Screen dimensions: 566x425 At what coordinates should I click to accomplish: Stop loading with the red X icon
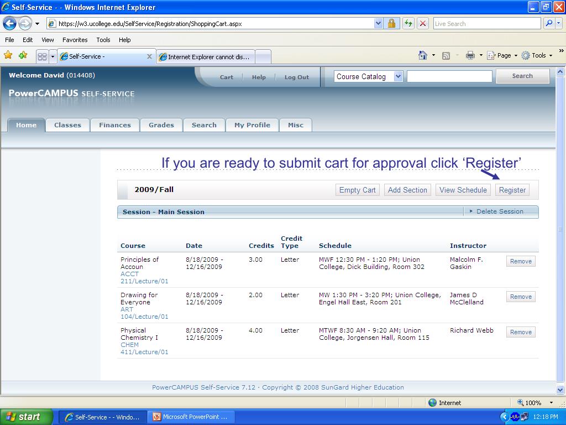click(x=423, y=24)
